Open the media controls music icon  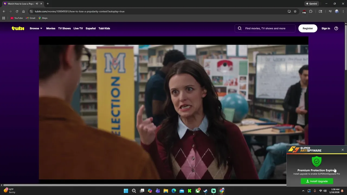(x=330, y=11)
